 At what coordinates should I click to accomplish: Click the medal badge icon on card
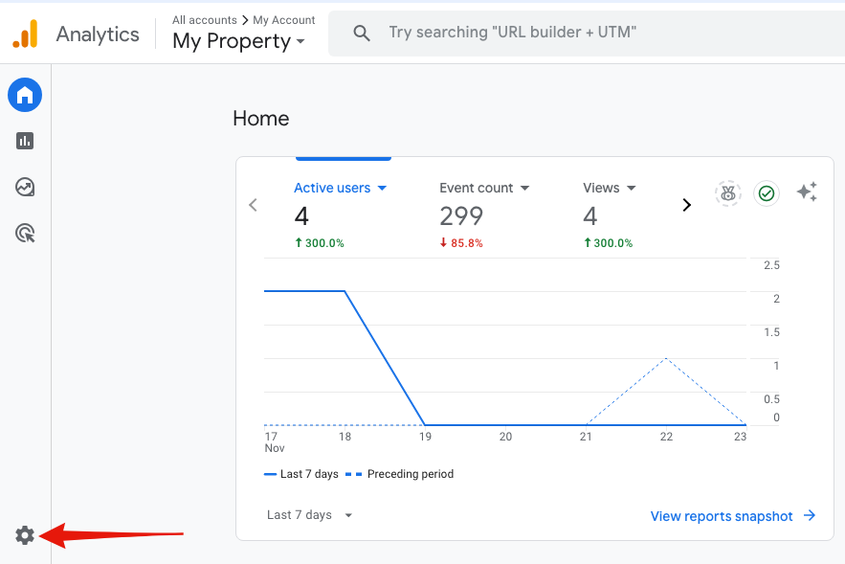[728, 193]
